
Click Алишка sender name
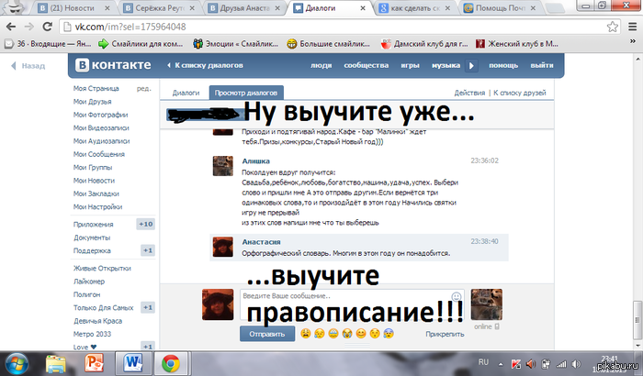pyautogui.click(x=255, y=161)
